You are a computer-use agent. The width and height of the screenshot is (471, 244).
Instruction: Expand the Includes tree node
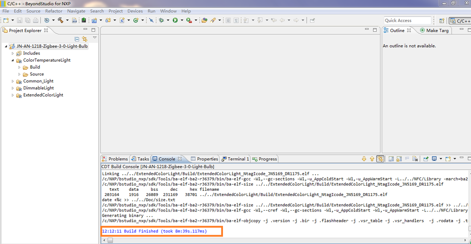(13, 53)
